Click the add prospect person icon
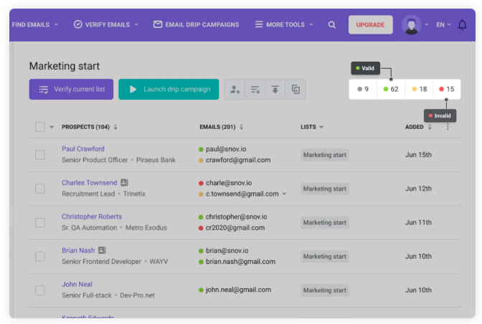The image size is (482, 324). 235,90
